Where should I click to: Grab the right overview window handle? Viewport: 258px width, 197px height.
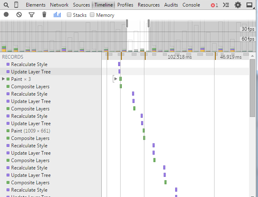coord(149,23)
